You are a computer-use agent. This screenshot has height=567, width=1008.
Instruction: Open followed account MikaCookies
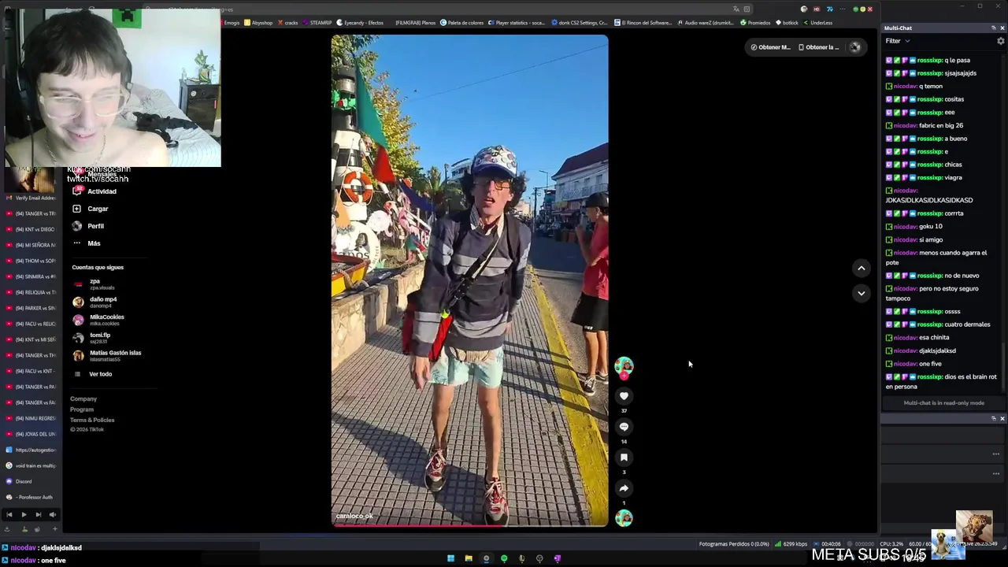pyautogui.click(x=98, y=320)
